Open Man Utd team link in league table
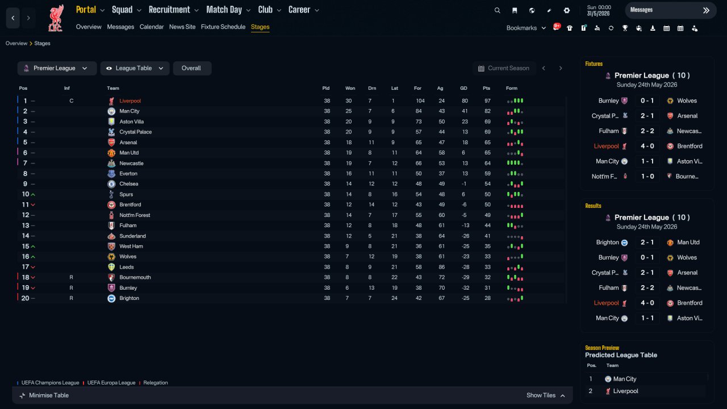 129,153
